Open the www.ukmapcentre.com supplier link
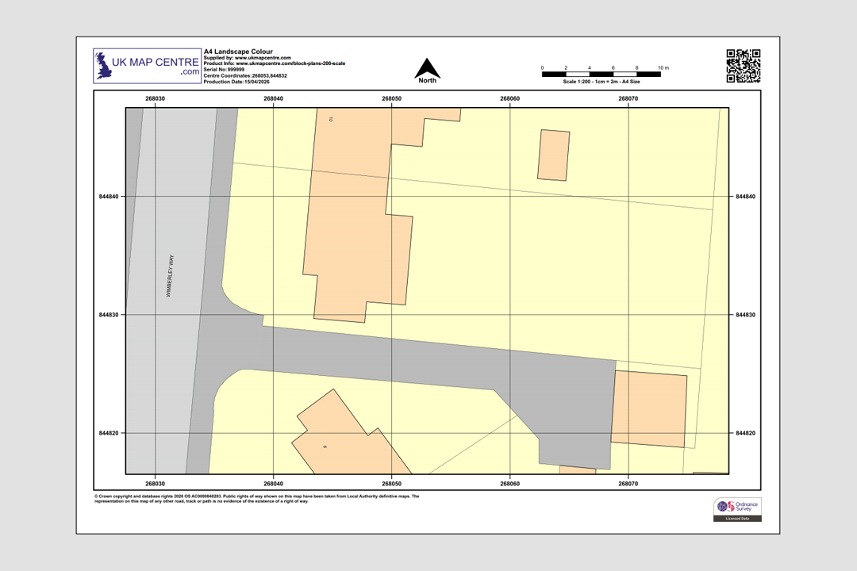Image resolution: width=857 pixels, height=571 pixels. pos(262,56)
